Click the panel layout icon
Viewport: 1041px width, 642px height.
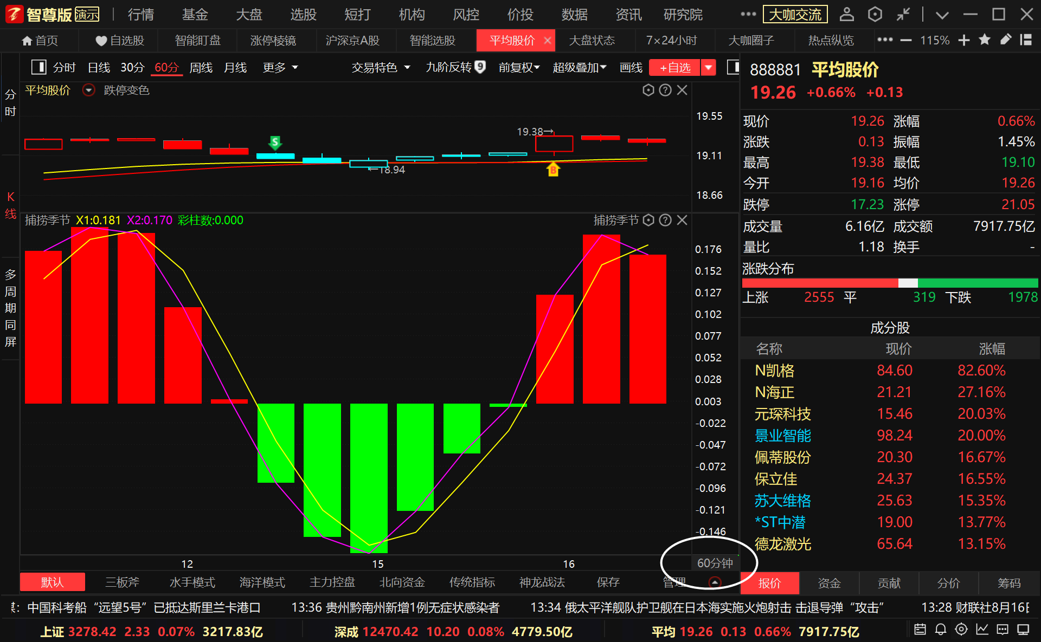(1026, 40)
